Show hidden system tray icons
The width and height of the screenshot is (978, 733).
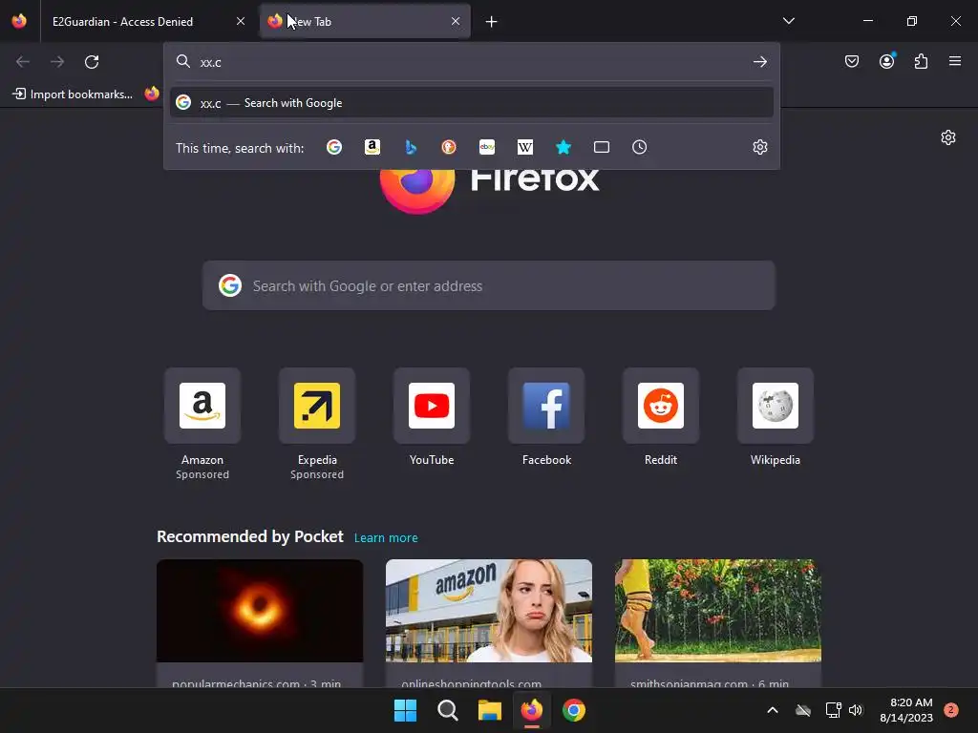772,710
